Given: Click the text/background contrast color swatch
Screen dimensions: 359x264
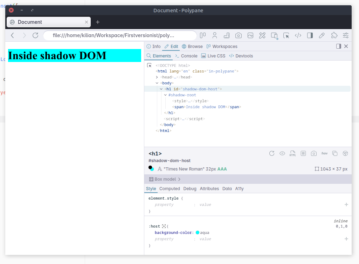Looking at the screenshot, I should [x=151, y=168].
